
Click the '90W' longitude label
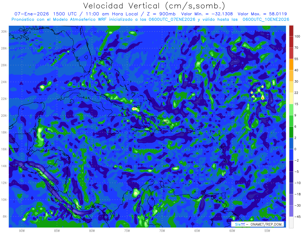pos(22,231)
